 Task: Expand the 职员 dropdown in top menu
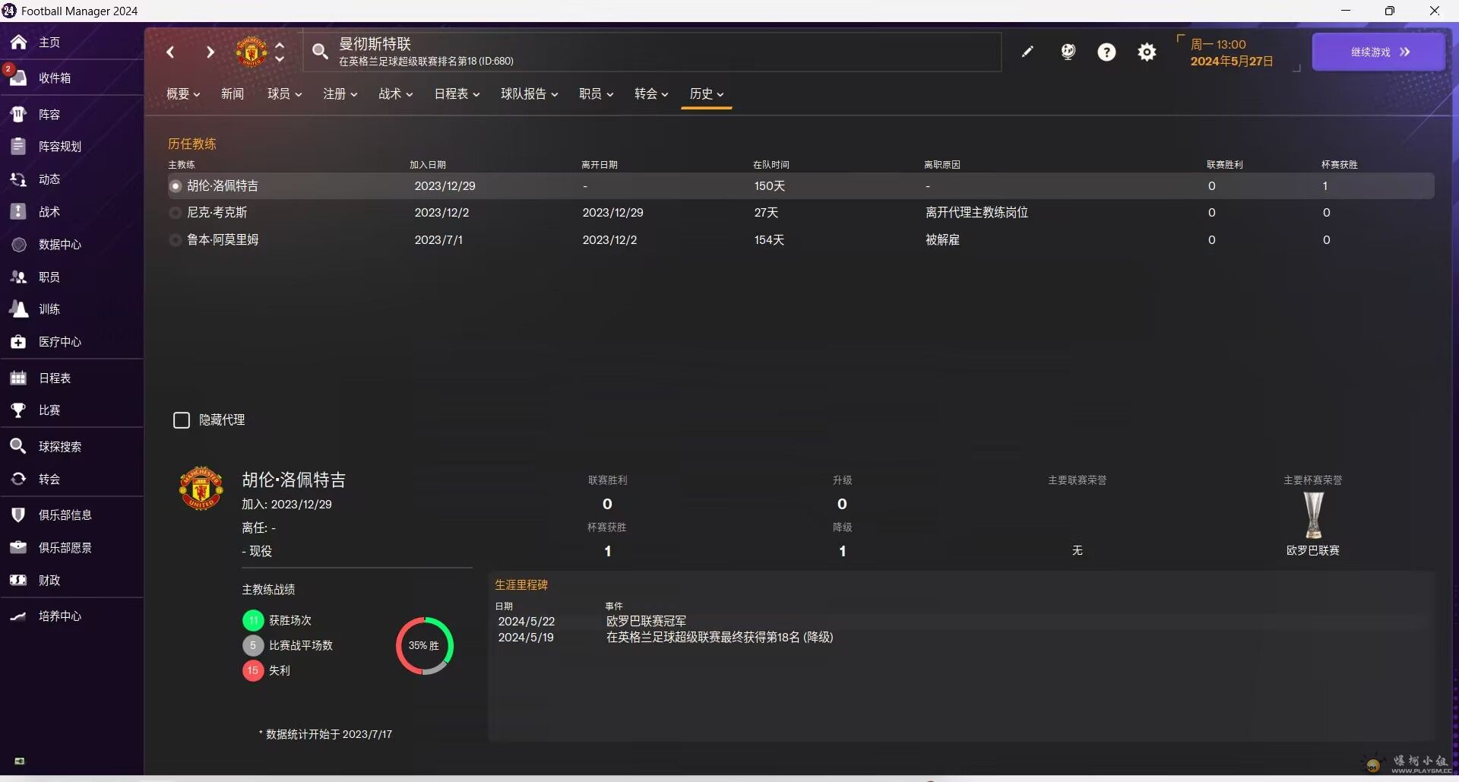pyautogui.click(x=597, y=93)
